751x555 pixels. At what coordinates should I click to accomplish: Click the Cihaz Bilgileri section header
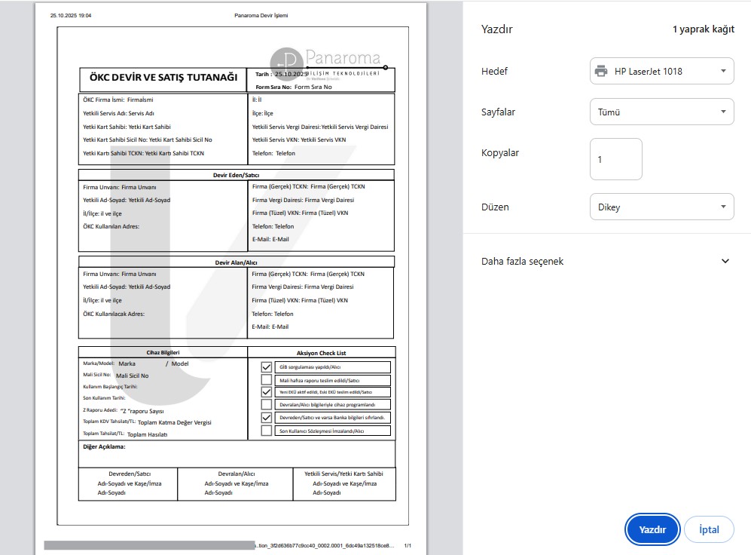click(163, 352)
